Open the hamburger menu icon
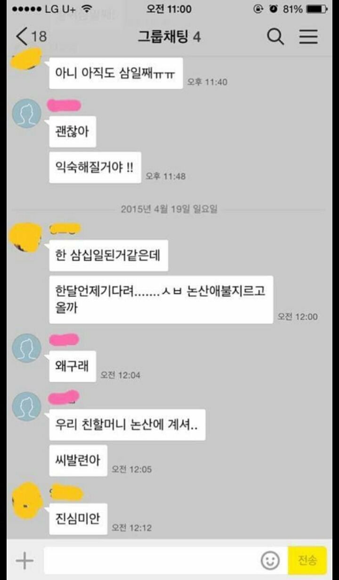Image resolution: width=339 pixels, height=580 pixels. [308, 36]
